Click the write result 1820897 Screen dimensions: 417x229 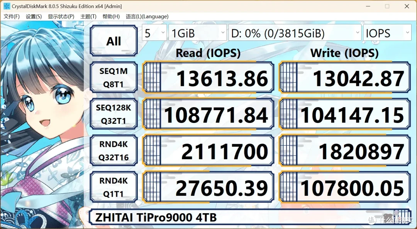tap(345, 151)
